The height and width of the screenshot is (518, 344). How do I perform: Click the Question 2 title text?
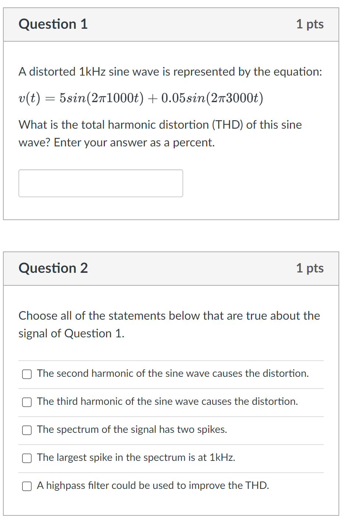(53, 268)
